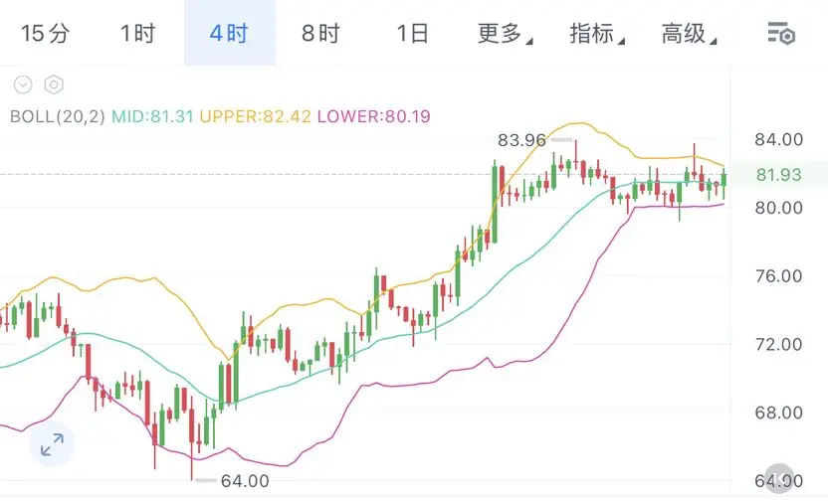Tap the round icon at bottom-right corner
The image size is (828, 501).
[780, 478]
